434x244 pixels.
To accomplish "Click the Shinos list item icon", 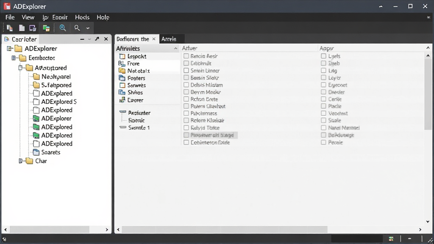I will tap(122, 92).
